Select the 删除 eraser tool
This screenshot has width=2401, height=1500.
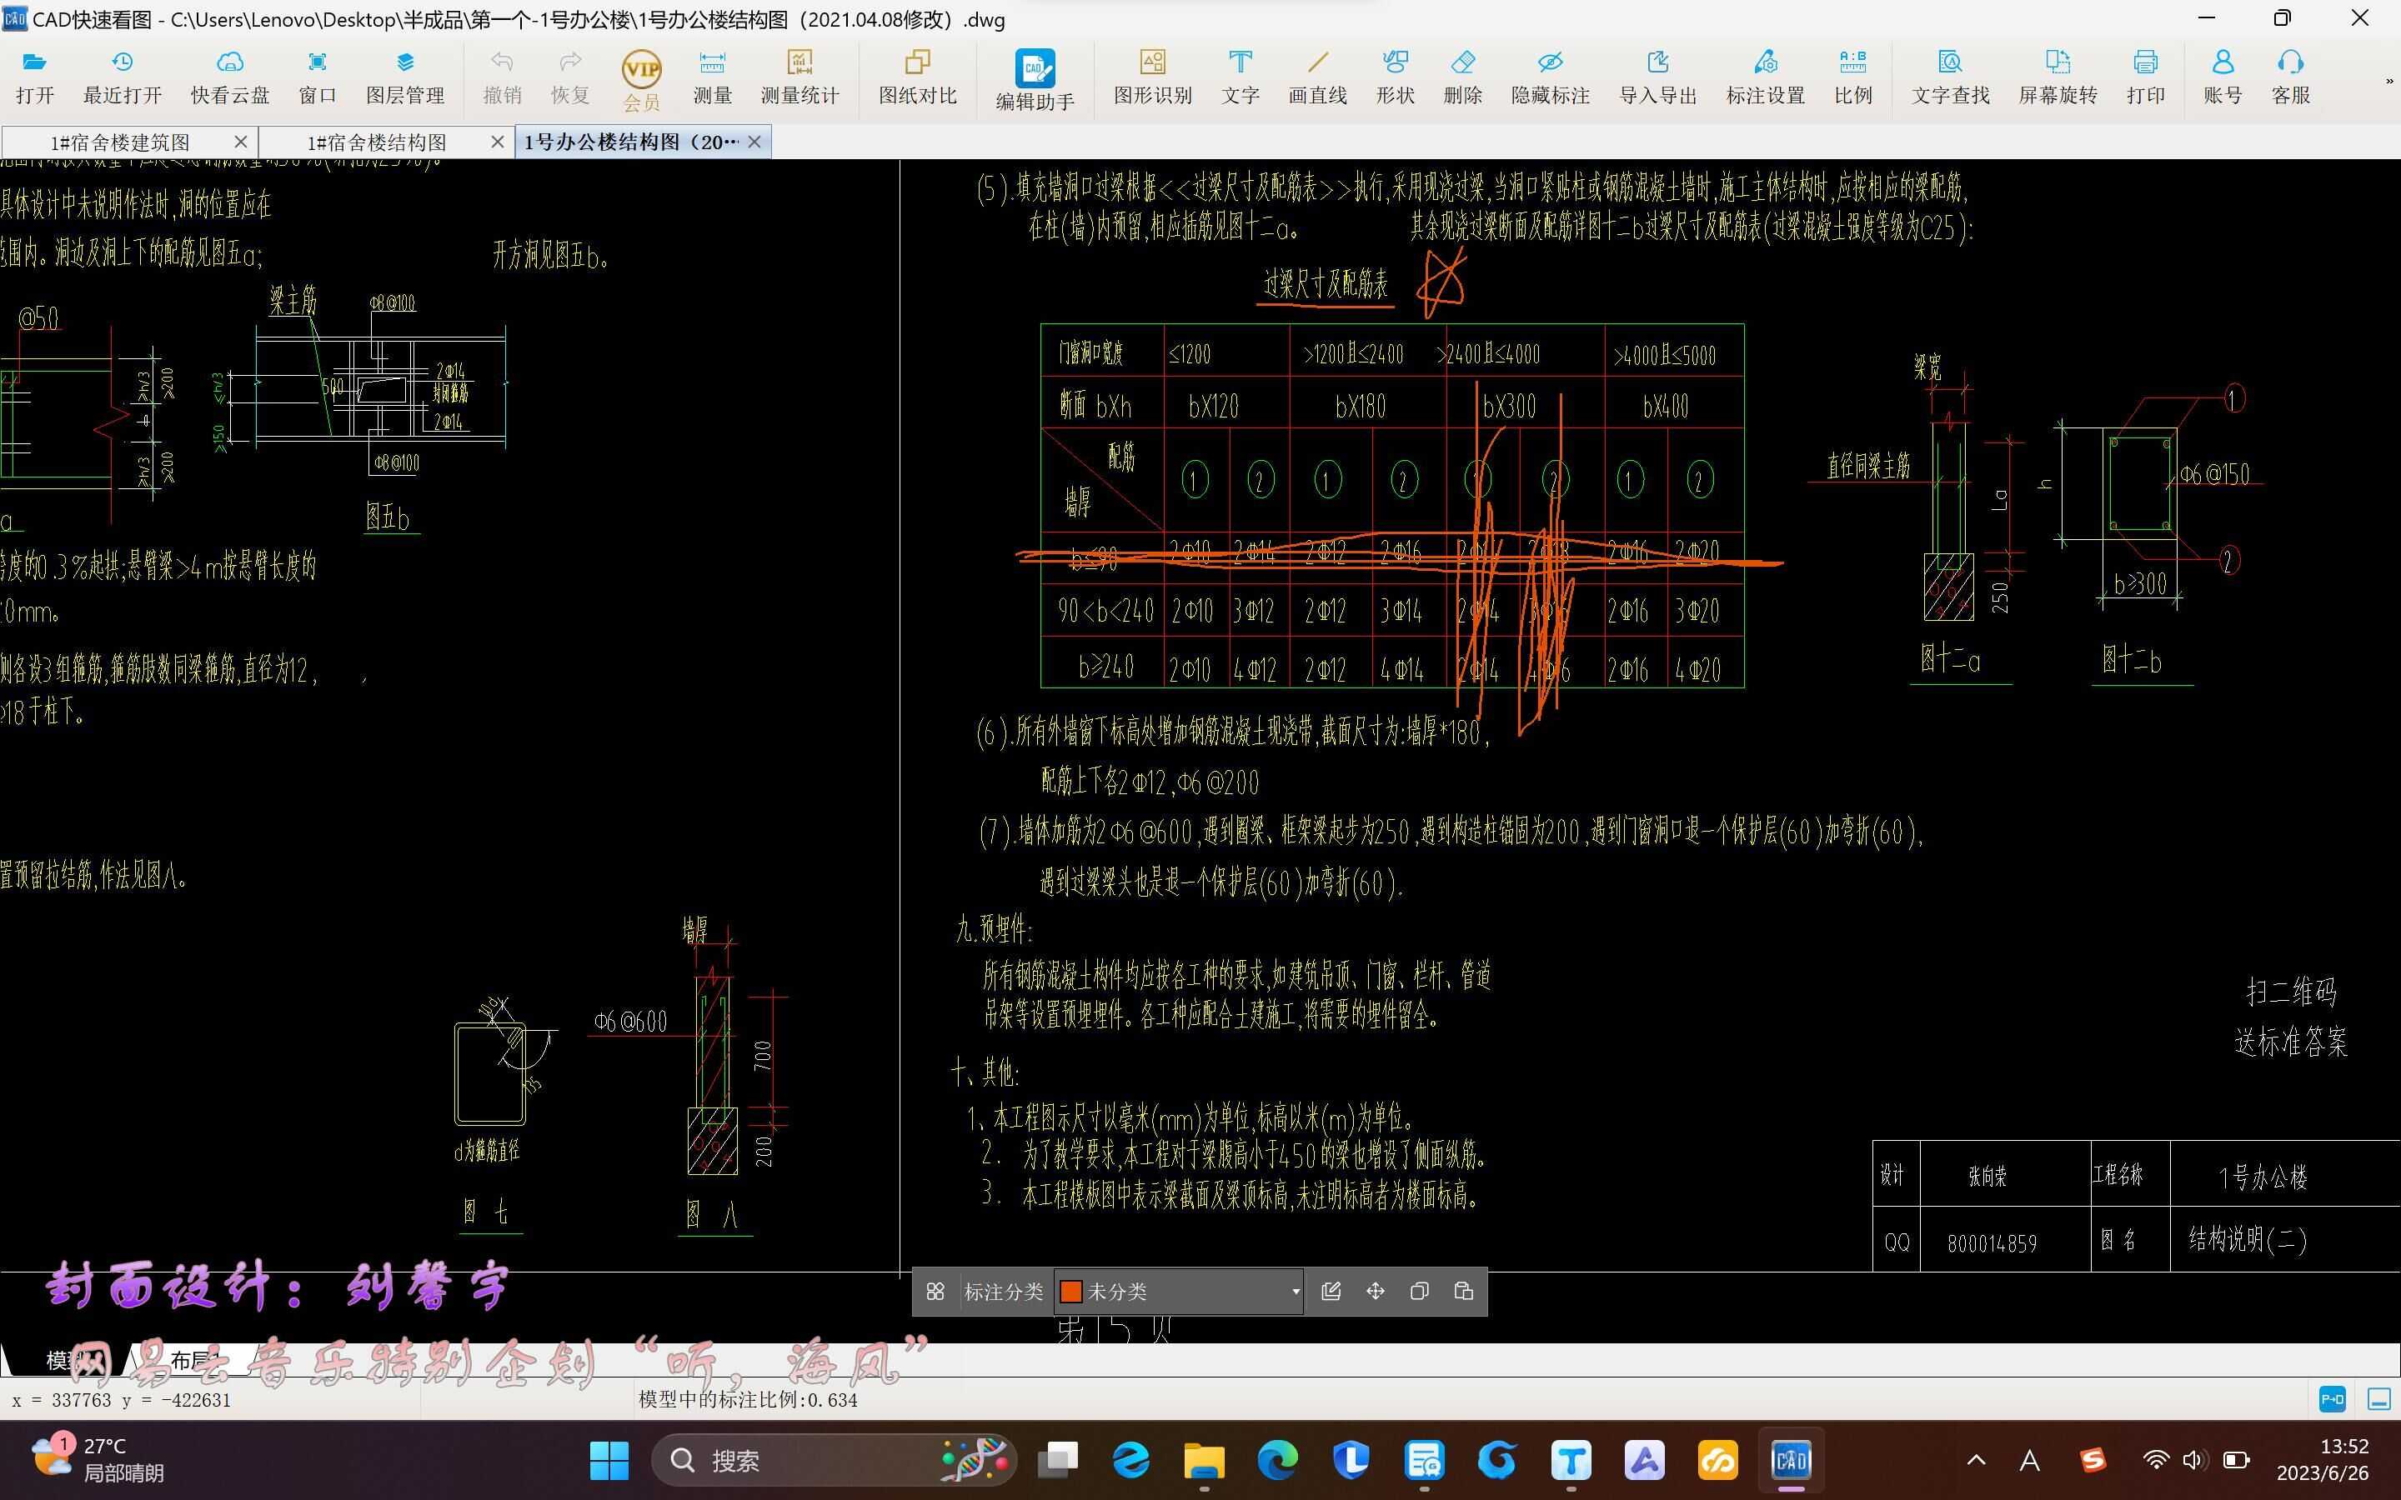(1462, 77)
